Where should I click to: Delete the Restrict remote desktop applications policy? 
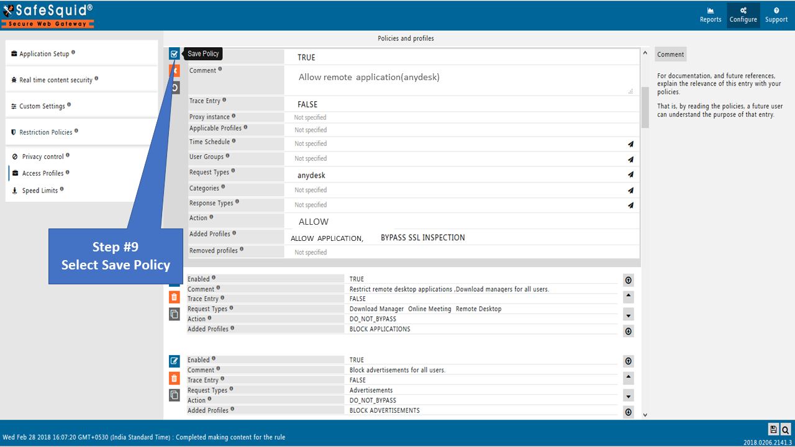click(x=175, y=297)
